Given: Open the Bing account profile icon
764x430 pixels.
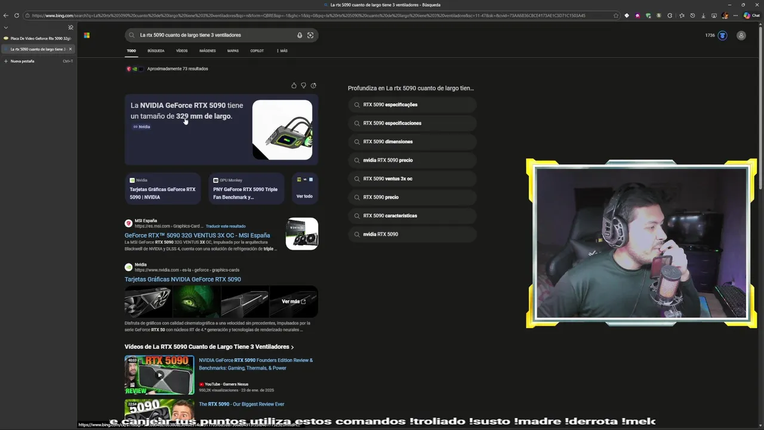Looking at the screenshot, I should tap(741, 35).
